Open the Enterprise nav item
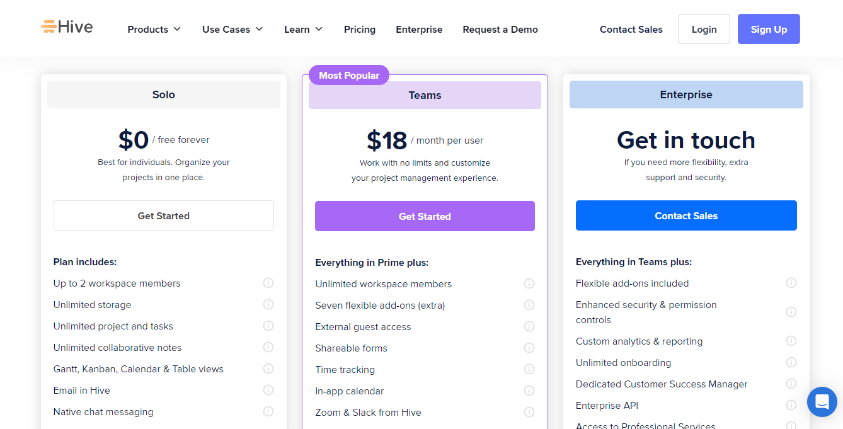Viewport: 843px width, 429px height. tap(419, 30)
